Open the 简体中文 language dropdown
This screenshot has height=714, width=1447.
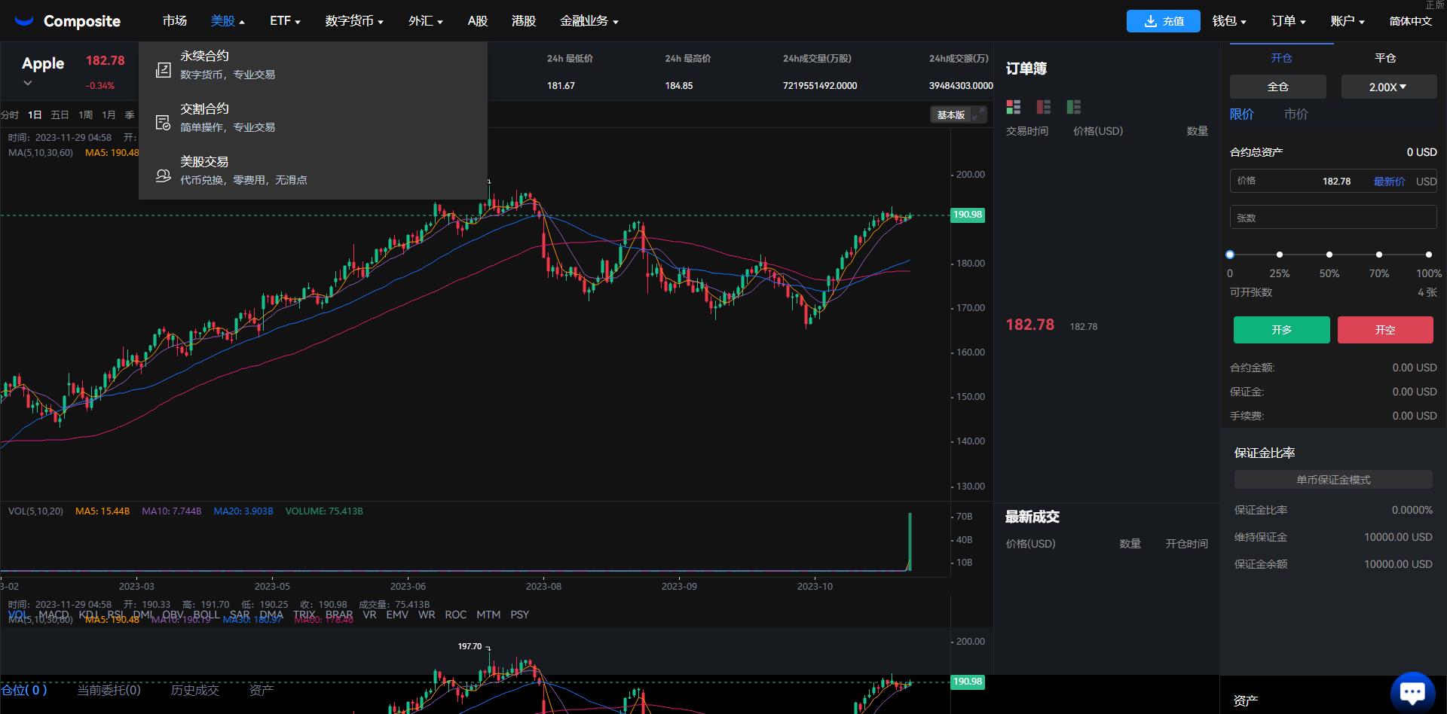(1411, 20)
